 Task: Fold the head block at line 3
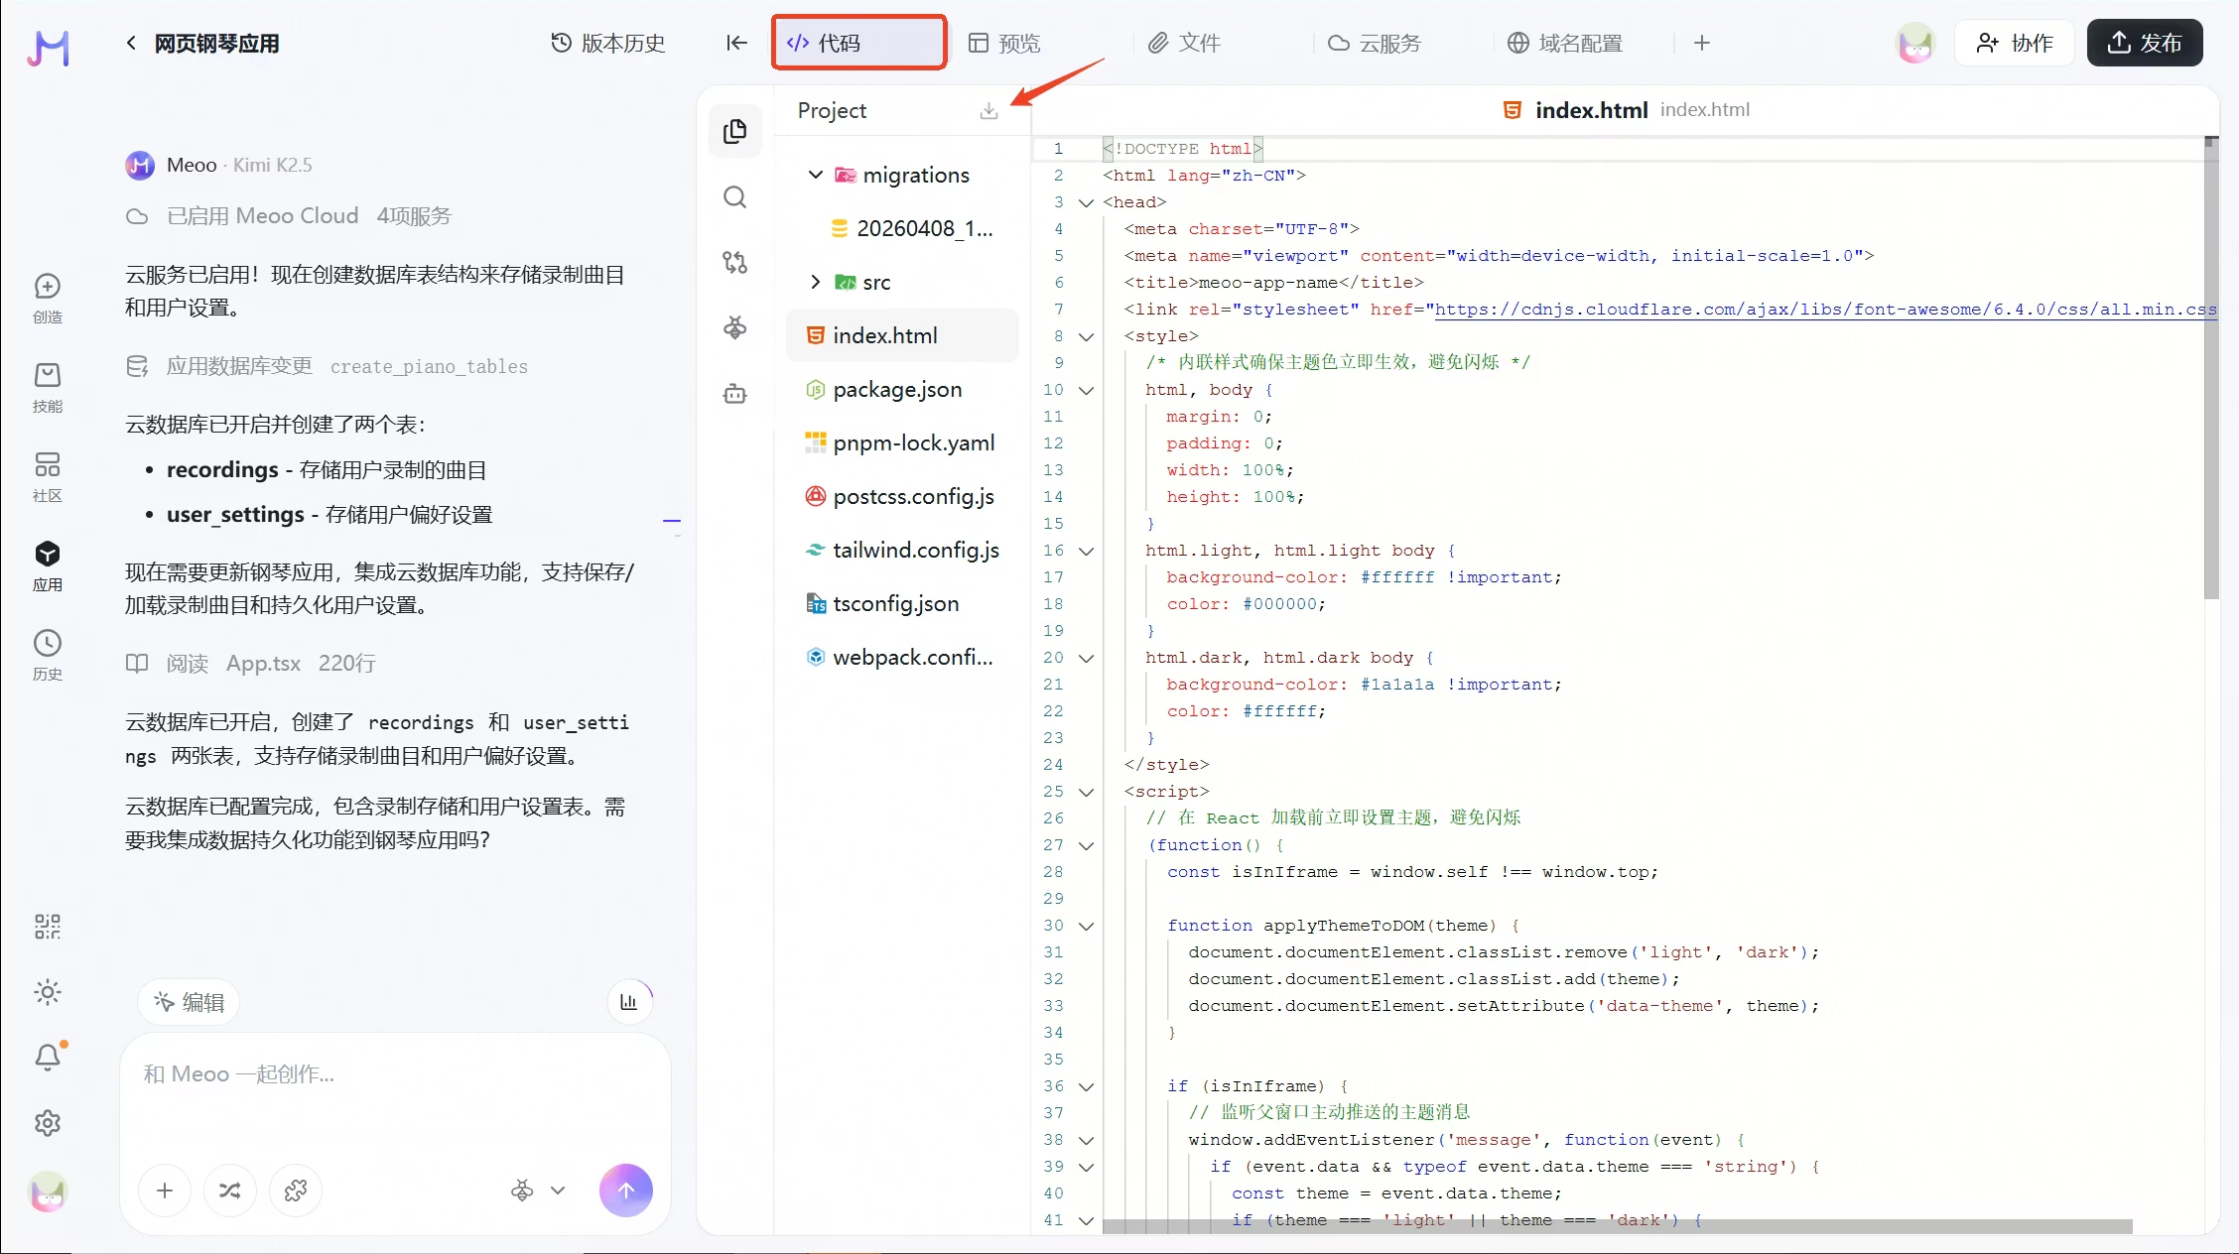click(x=1087, y=202)
